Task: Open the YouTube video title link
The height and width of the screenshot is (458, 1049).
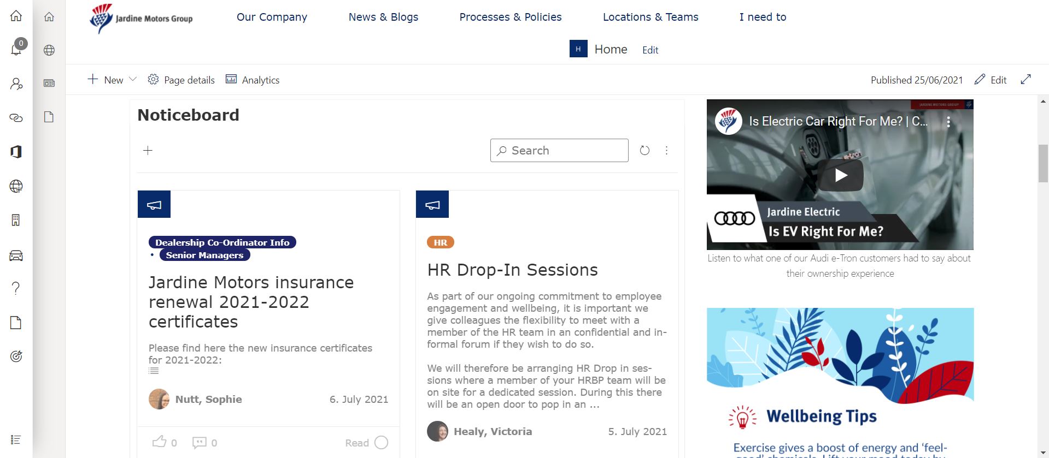Action: pyautogui.click(x=837, y=121)
